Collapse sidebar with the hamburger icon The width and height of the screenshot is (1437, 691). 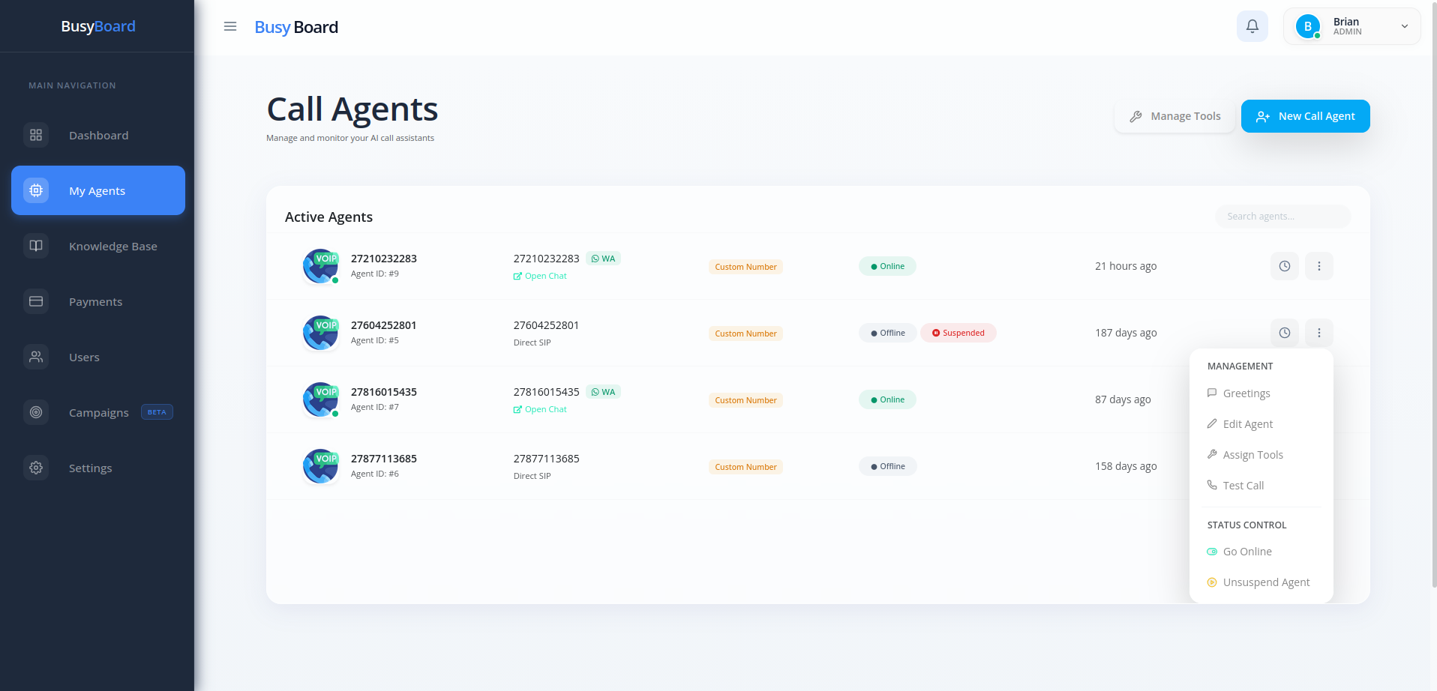point(229,26)
